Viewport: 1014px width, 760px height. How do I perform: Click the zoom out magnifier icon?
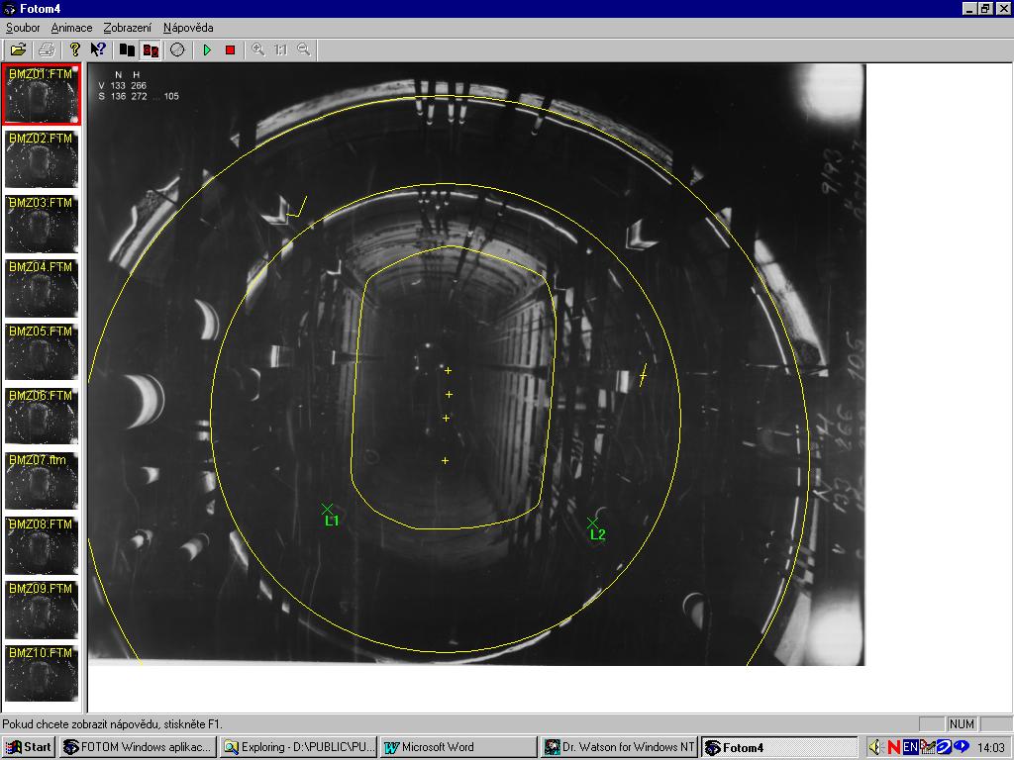303,49
